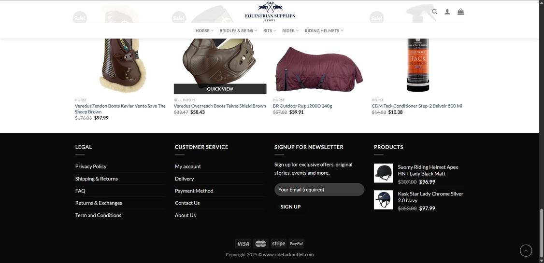
Task: Open the Bits menu item
Action: click(x=270, y=31)
